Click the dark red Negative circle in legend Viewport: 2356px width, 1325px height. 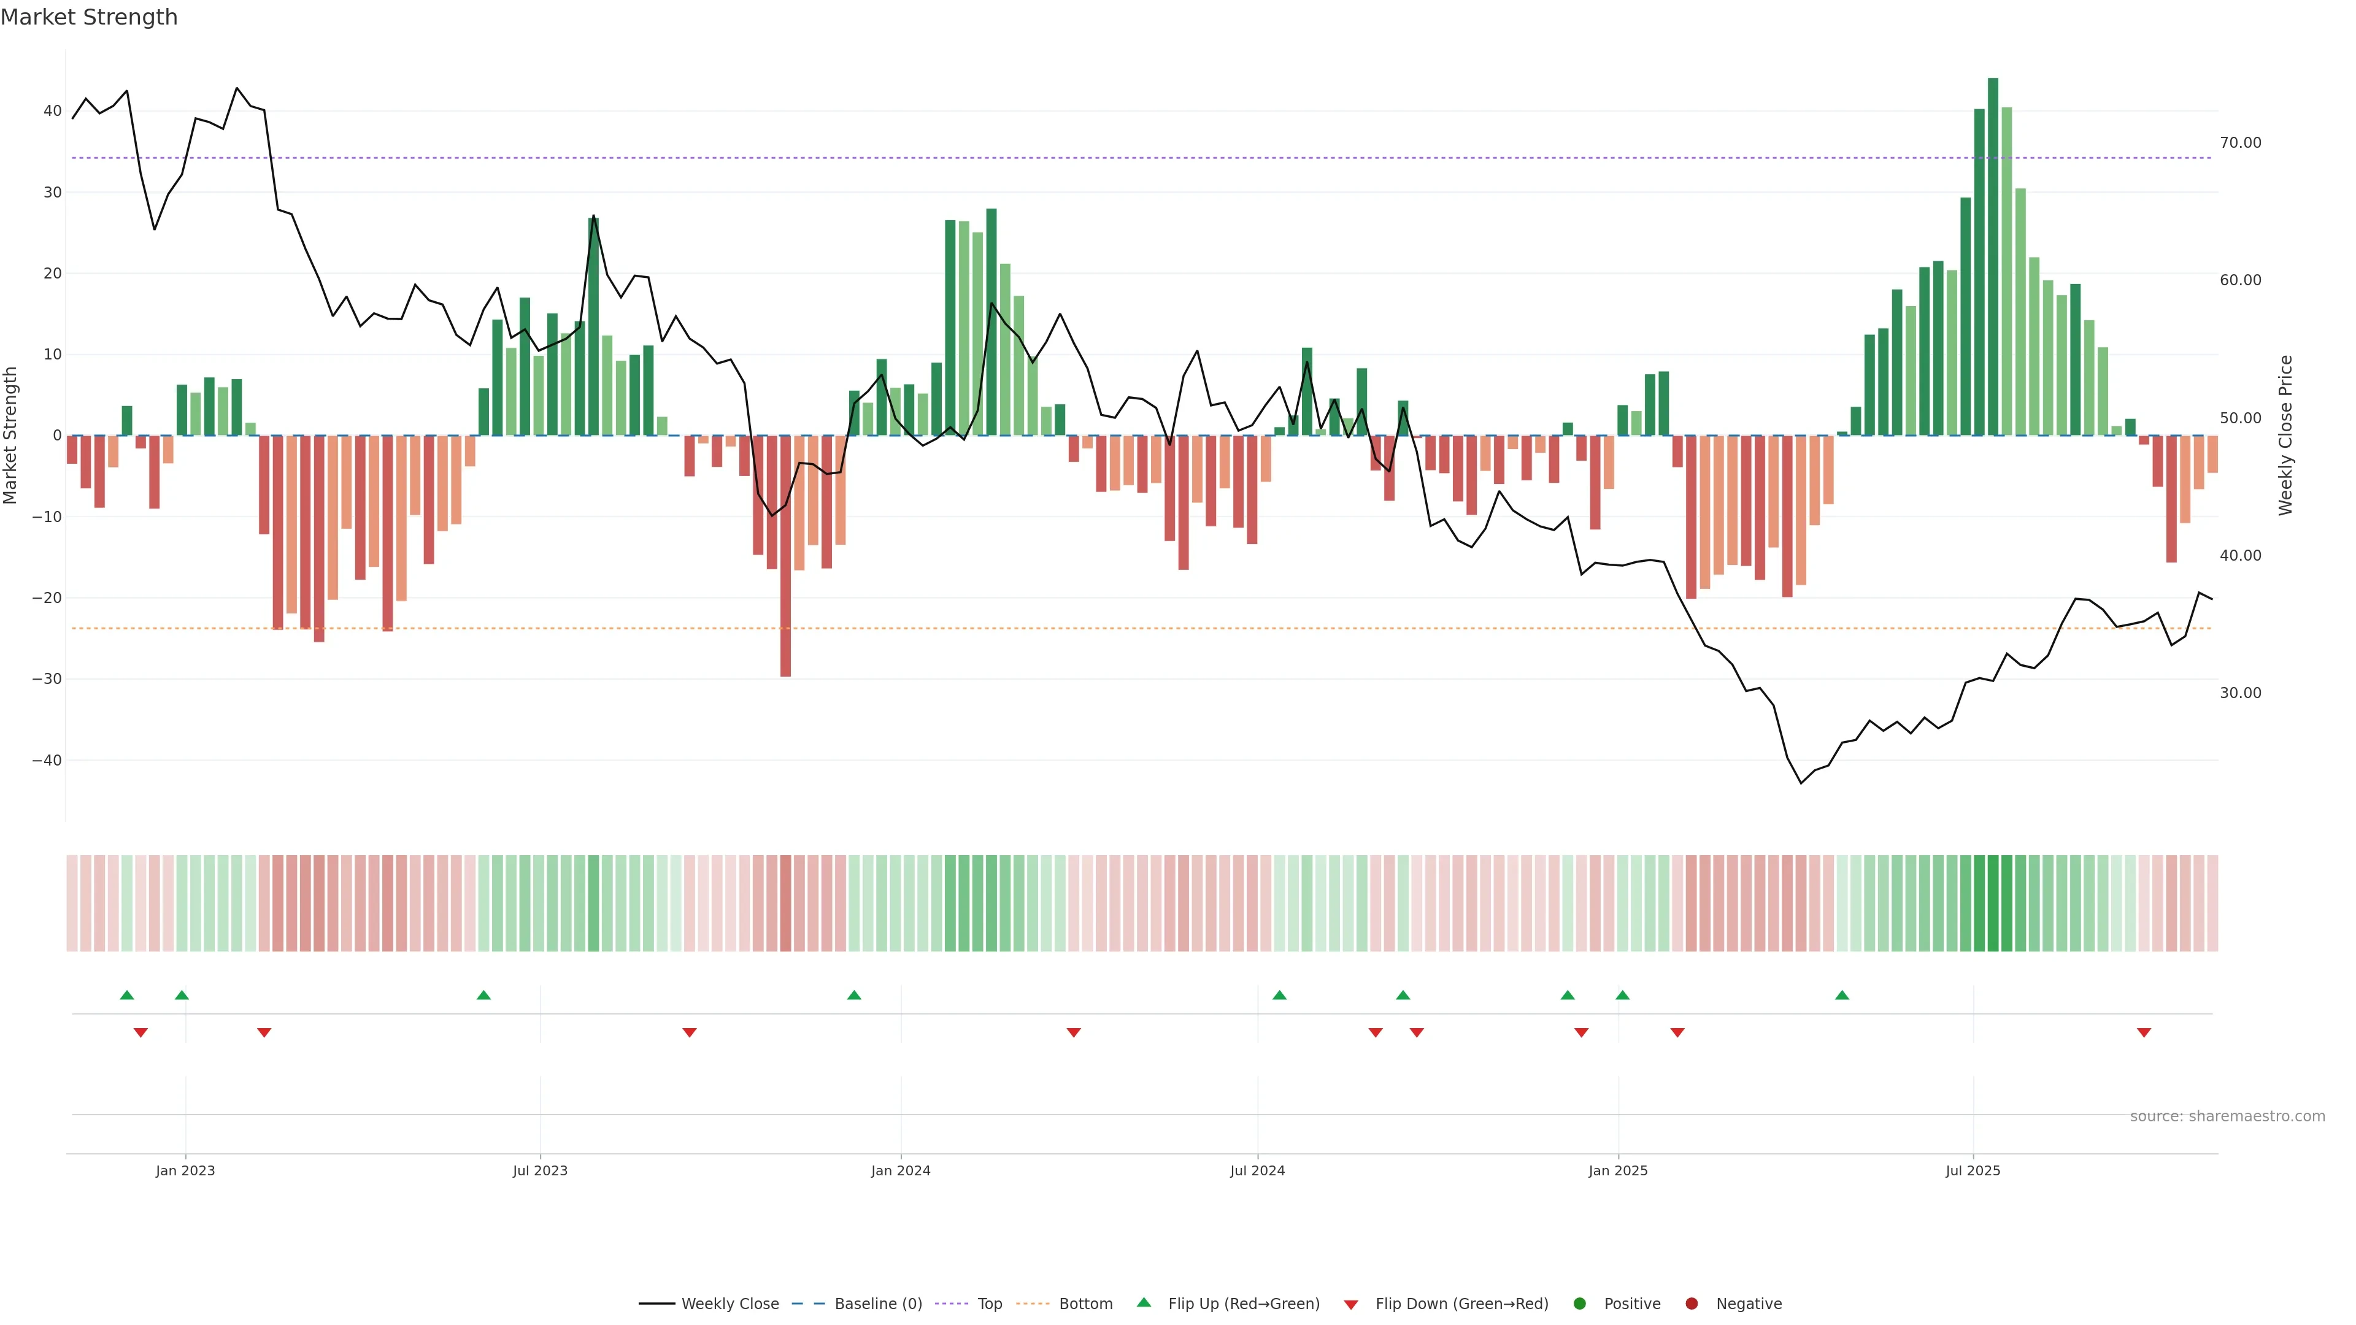pos(1691,1304)
